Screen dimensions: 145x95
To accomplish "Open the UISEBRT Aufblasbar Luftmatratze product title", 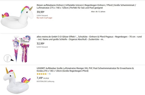I will click(x=85, y=70).
